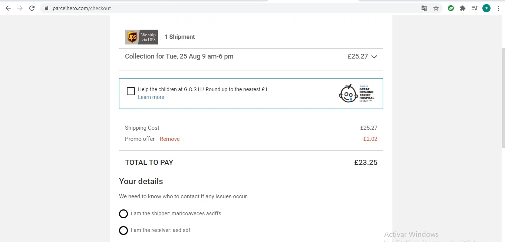Viewport: 505px width, 242px height.
Task: Remove the promo offer
Action: tap(169, 139)
